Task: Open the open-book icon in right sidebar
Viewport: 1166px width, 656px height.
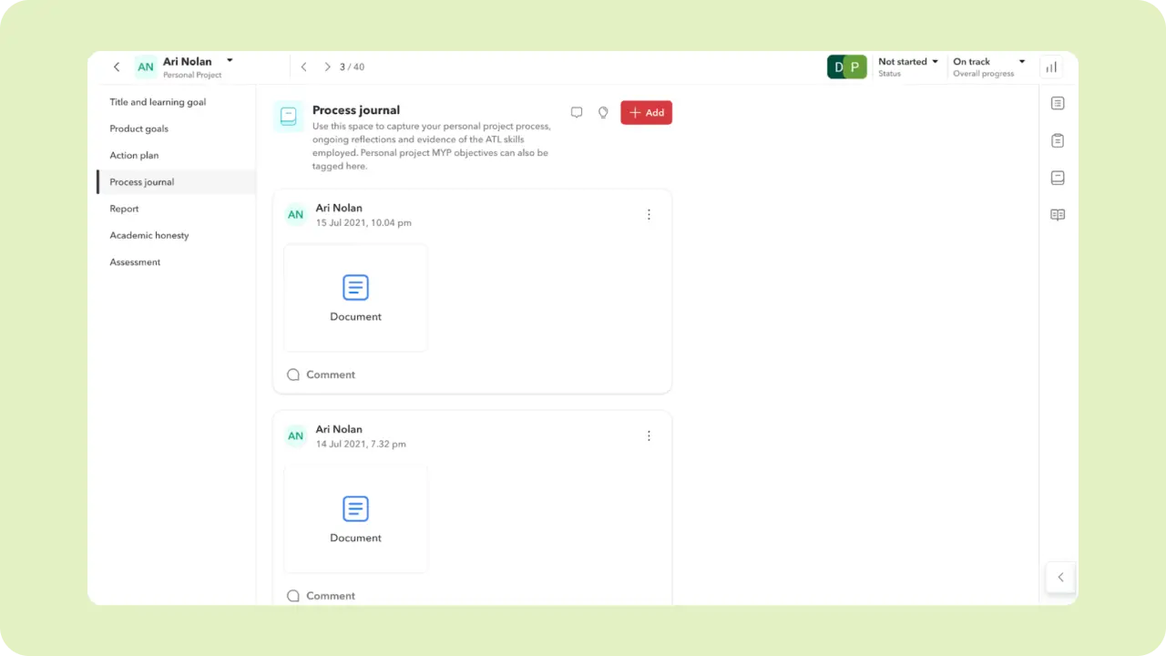Action: [1058, 215]
